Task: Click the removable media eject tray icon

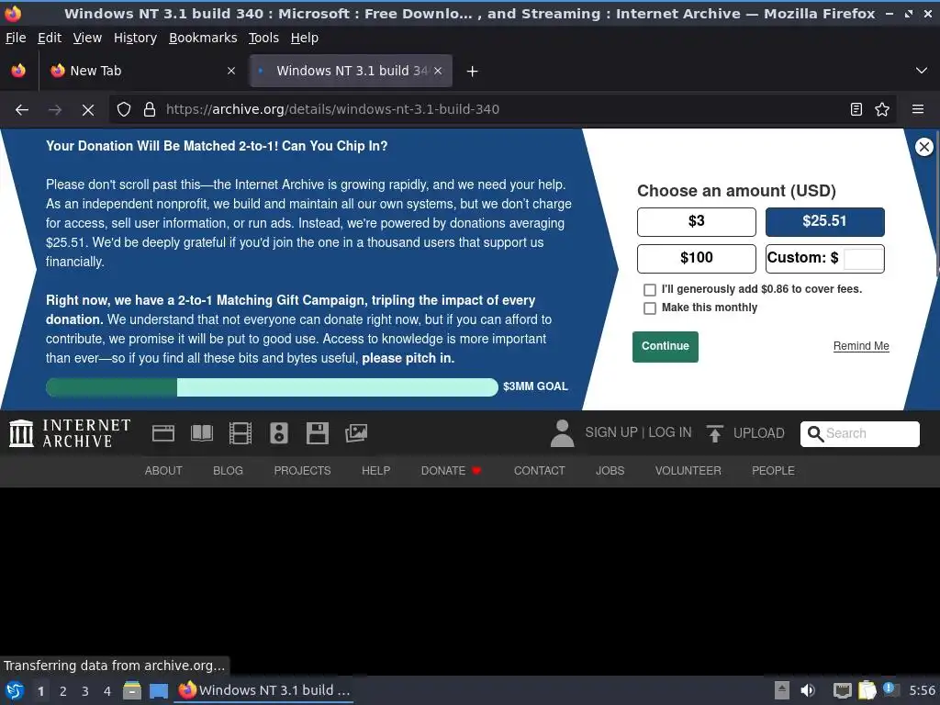Action: point(782,690)
